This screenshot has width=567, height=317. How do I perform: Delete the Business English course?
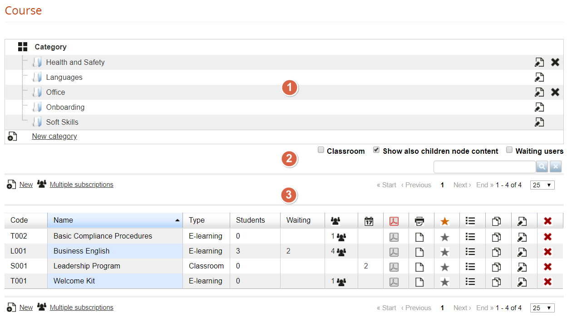coord(547,251)
